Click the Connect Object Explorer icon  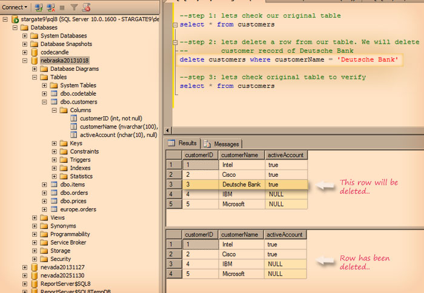[39, 8]
